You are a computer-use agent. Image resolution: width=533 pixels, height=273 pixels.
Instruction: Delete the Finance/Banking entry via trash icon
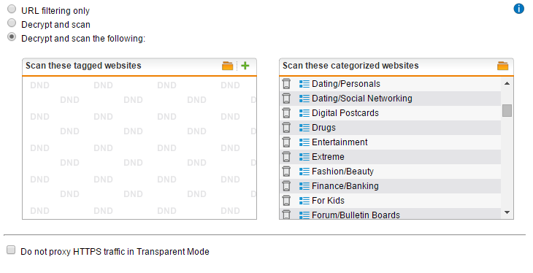point(286,186)
